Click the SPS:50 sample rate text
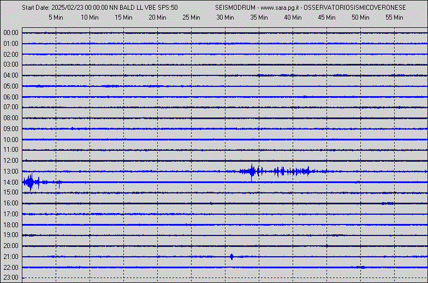This screenshot has width=428, height=283. 168,8
